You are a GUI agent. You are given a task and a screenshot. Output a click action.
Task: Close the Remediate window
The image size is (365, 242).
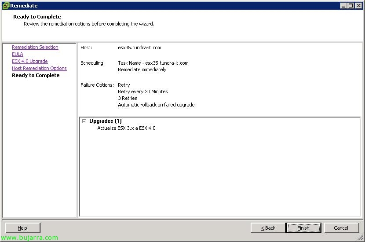(x=359, y=6)
